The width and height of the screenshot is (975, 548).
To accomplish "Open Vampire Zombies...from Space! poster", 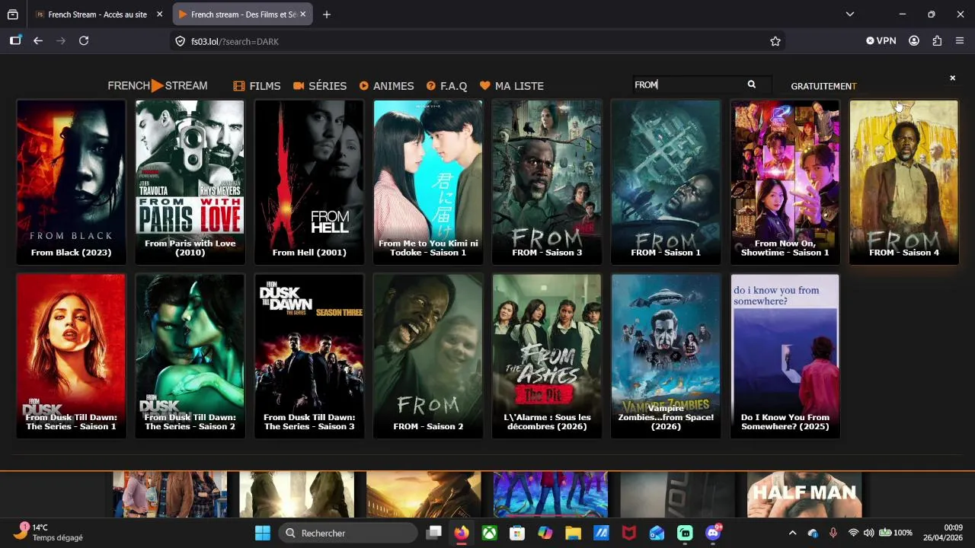I will pos(666,356).
